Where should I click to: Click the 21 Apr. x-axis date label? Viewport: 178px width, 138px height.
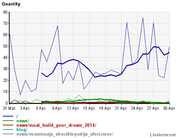pyautogui.click(x=121, y=108)
